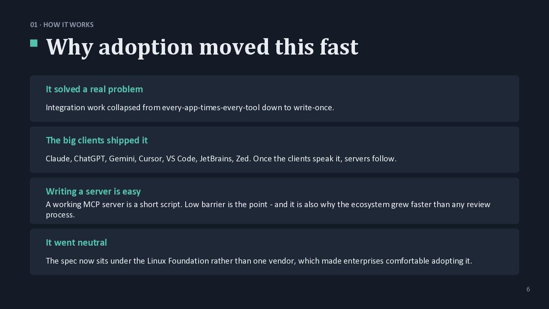Select the Linux Foundation sentence

pos(259,261)
